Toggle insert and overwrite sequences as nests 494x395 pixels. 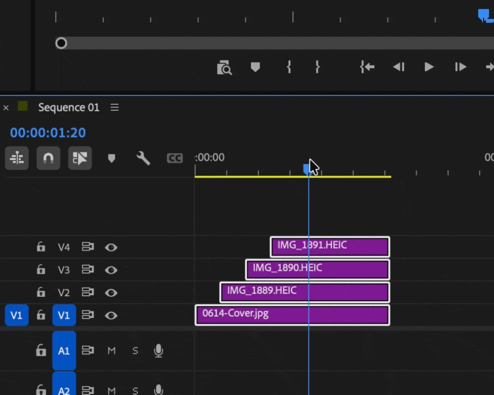pyautogui.click(x=17, y=158)
